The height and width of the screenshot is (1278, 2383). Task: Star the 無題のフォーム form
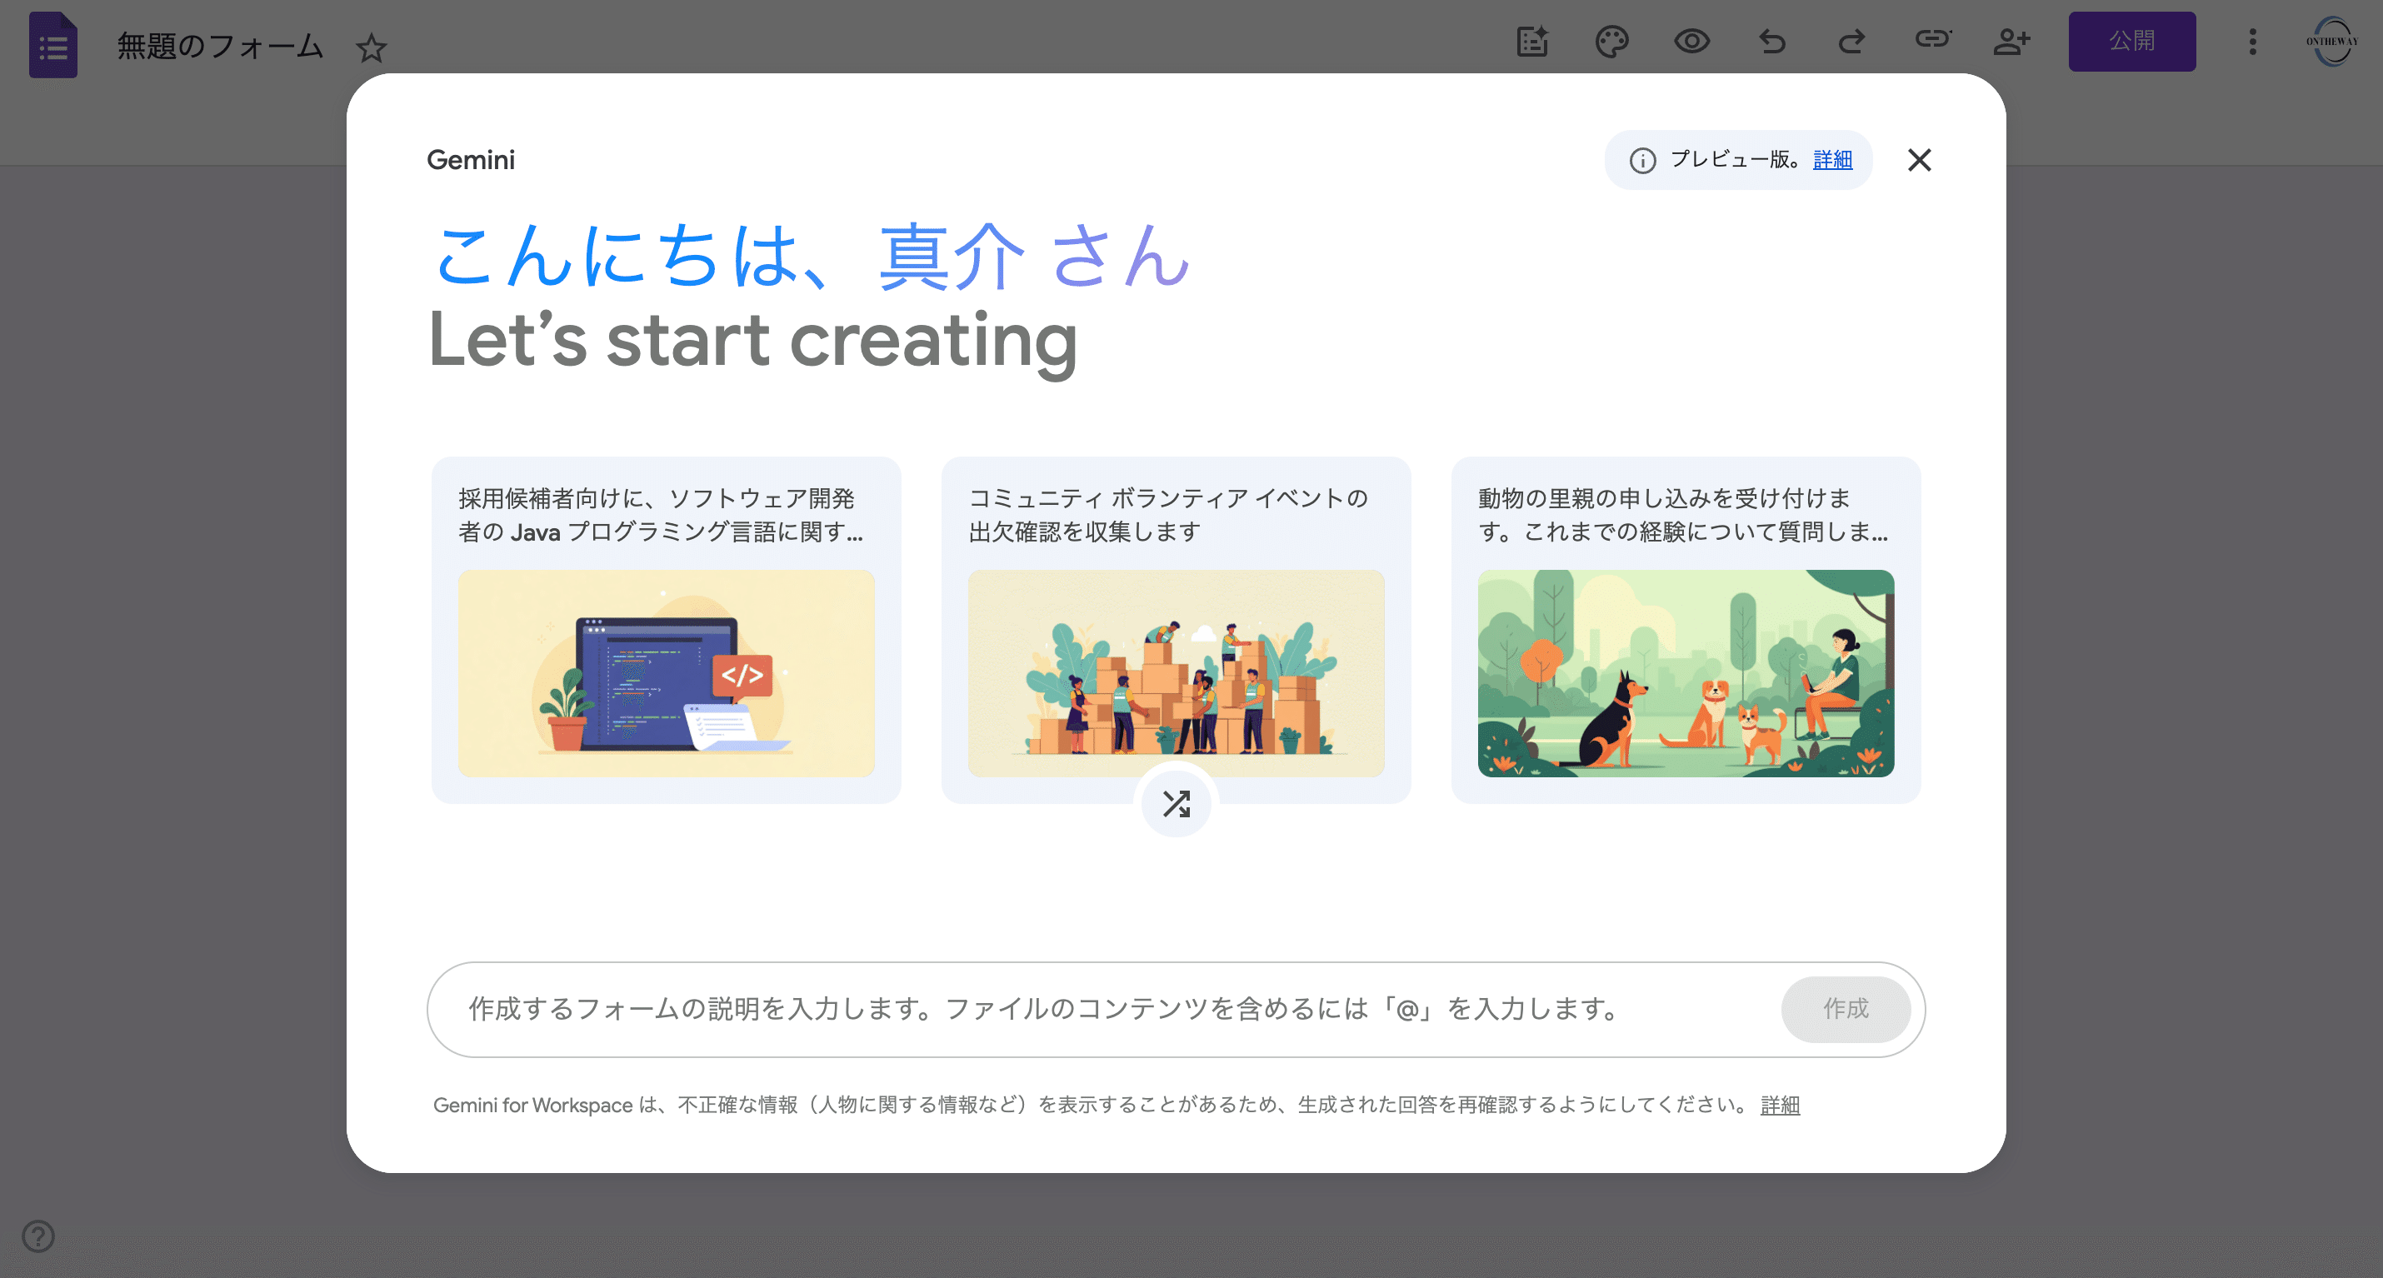(371, 47)
